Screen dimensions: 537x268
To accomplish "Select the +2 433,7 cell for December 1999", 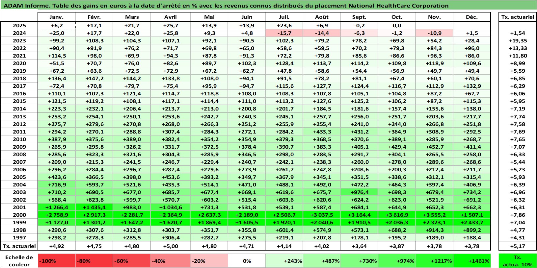I will 472,222.
